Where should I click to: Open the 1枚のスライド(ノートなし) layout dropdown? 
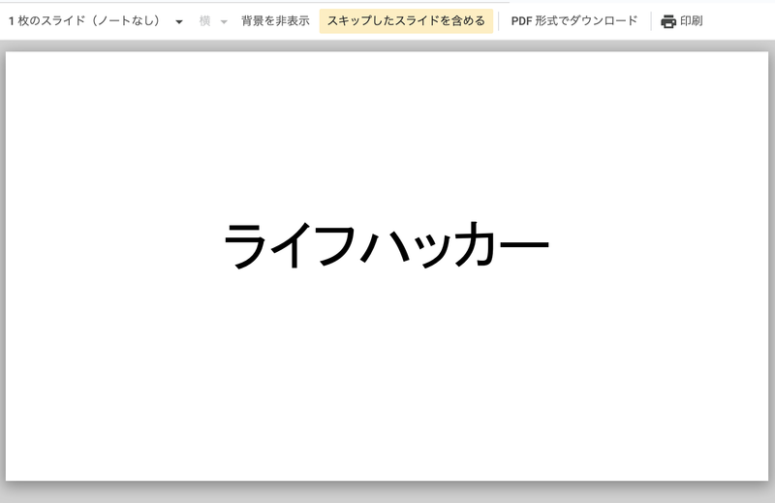[x=96, y=20]
